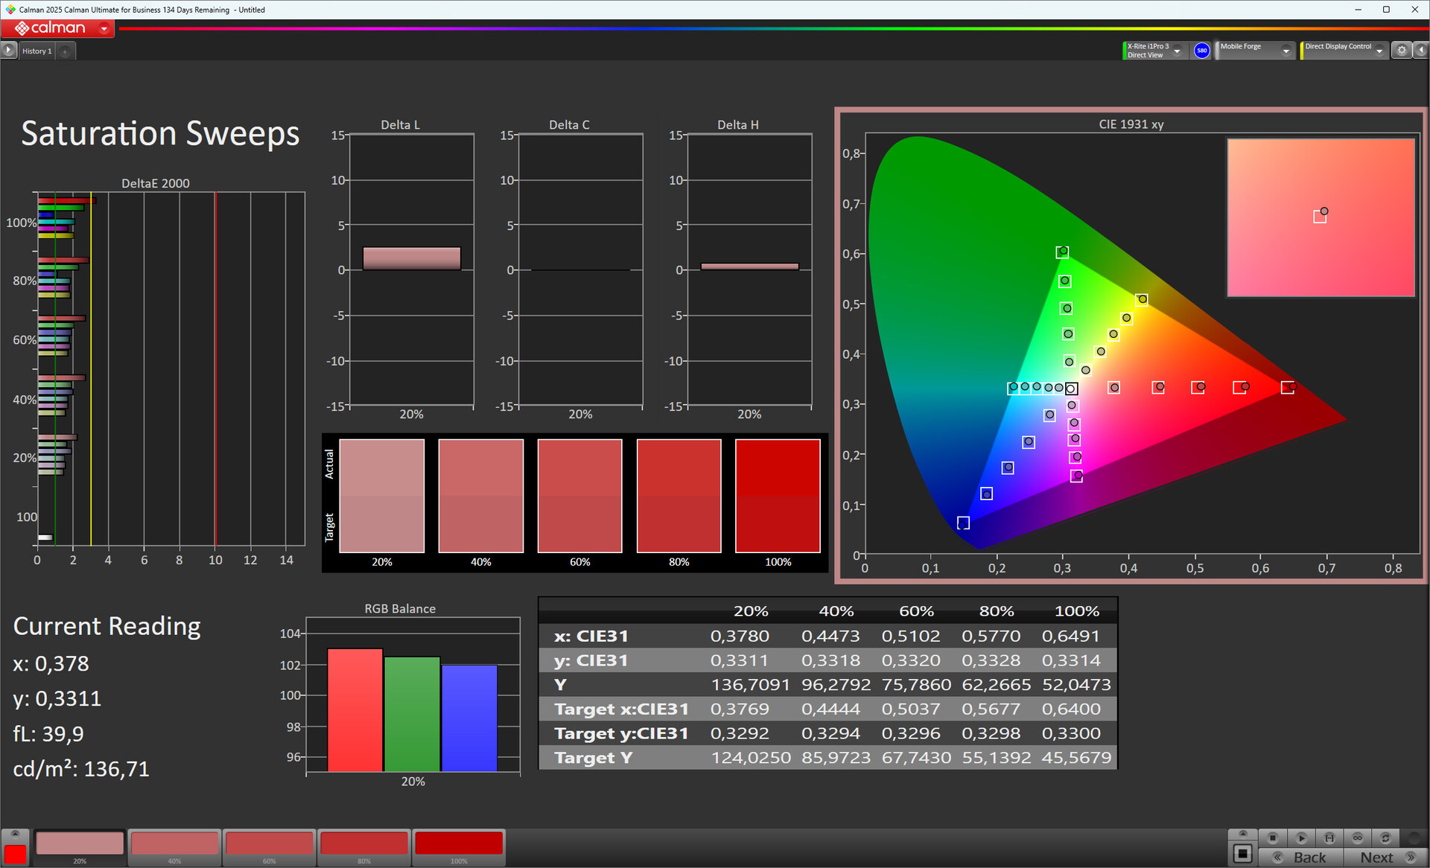Open settings gear in top right
The height and width of the screenshot is (868, 1430).
(1402, 51)
